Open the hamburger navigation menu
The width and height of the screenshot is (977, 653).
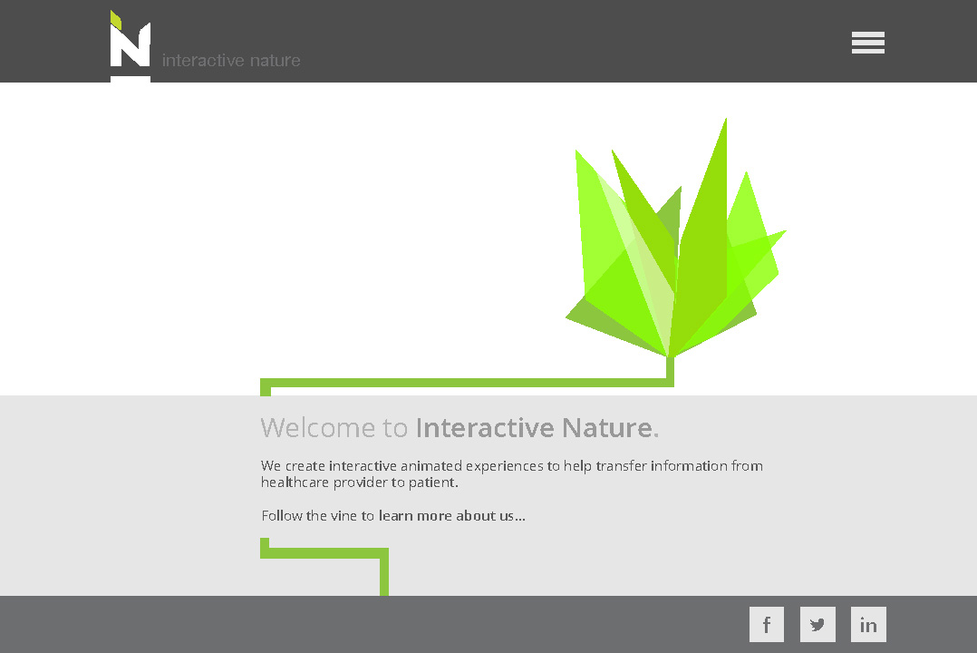(x=867, y=42)
